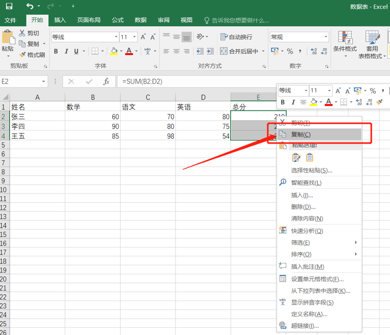390x335 pixels.
Task: Apply comma style in ribbon
Action: (x=300, y=52)
